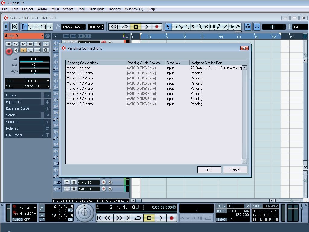Open the track list view dropdown arrow

[55, 36]
